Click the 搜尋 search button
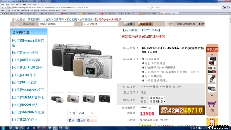 [129, 24]
